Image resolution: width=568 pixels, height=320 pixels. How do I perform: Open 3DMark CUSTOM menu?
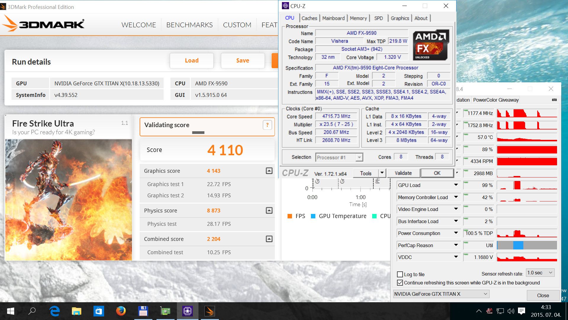tap(237, 25)
